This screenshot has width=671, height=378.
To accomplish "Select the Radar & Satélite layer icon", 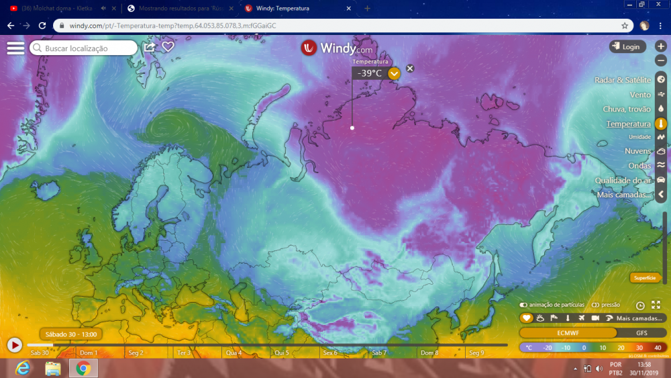I will [661, 80].
